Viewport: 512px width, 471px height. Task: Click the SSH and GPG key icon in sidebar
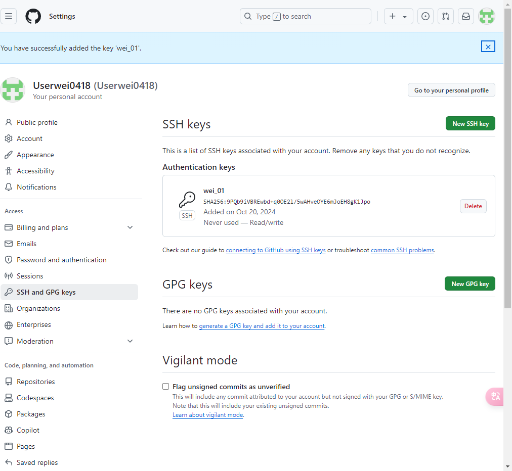(9, 292)
